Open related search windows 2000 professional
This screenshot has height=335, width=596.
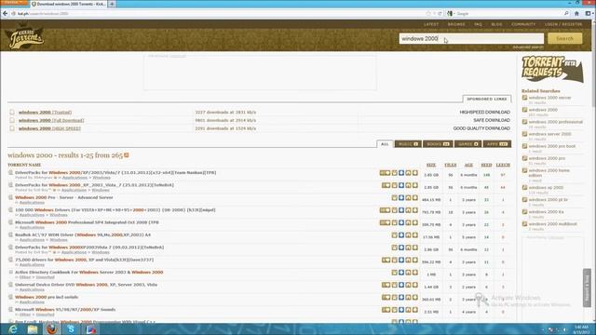tap(555, 122)
